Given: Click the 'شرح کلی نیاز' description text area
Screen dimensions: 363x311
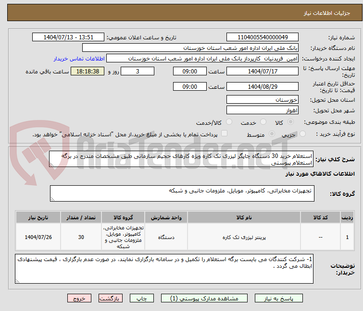Looking at the screenshot, I should point(182,159).
